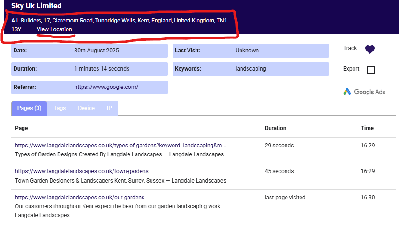Select the Keywords field showing landscaping

click(x=250, y=69)
